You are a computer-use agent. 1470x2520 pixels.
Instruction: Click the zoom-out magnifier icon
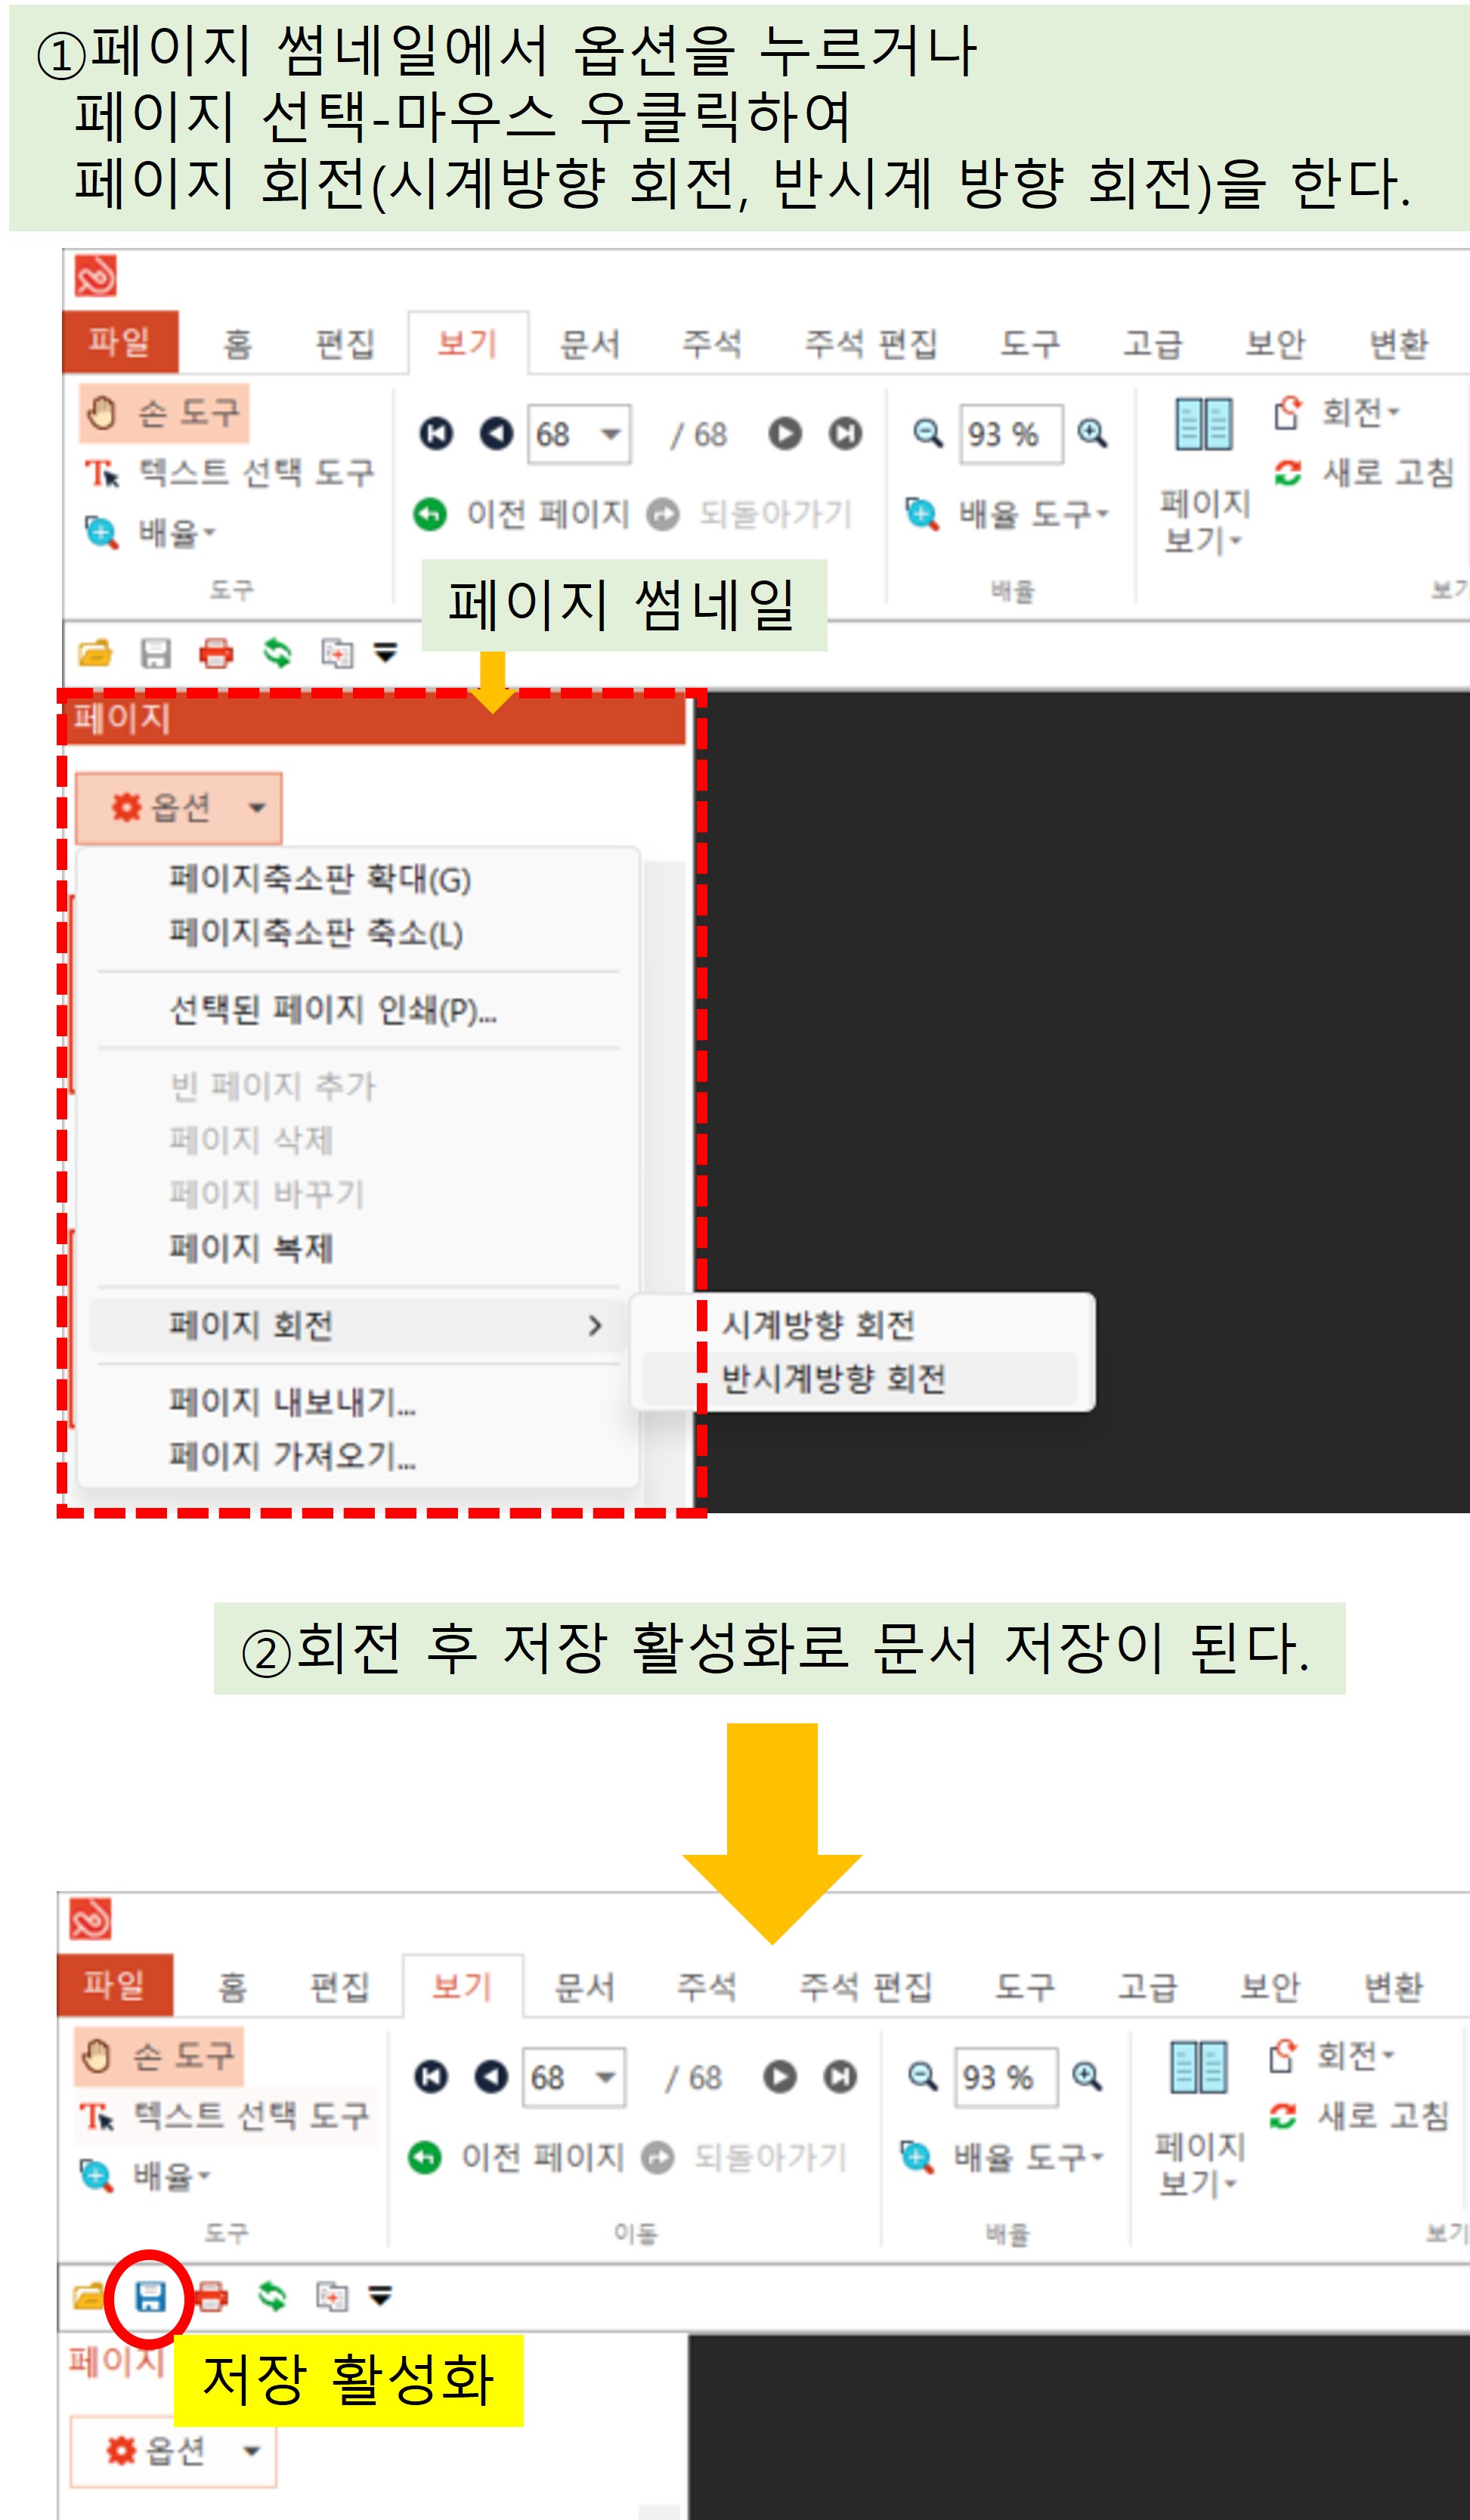[927, 433]
